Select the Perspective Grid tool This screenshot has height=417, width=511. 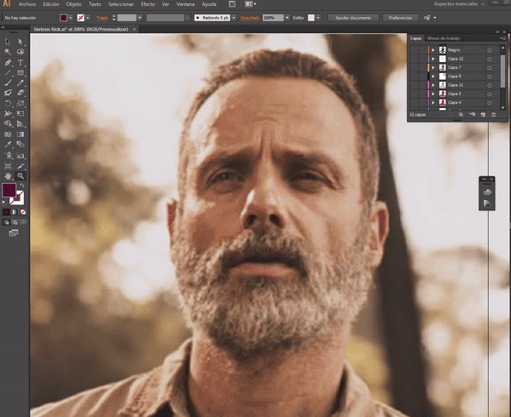point(20,123)
